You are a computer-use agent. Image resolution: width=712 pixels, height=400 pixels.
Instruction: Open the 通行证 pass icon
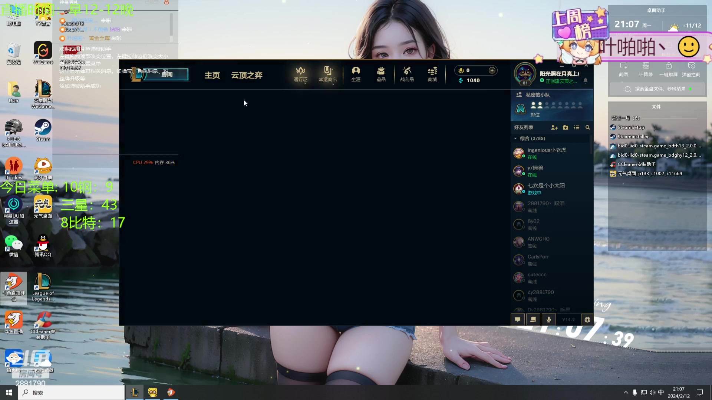pos(300,74)
